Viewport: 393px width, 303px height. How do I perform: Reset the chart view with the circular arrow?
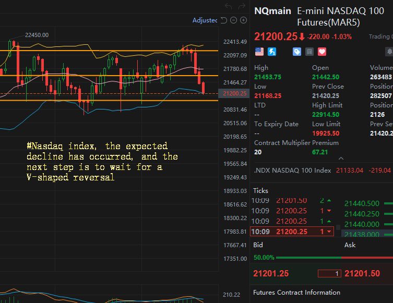click(x=223, y=20)
